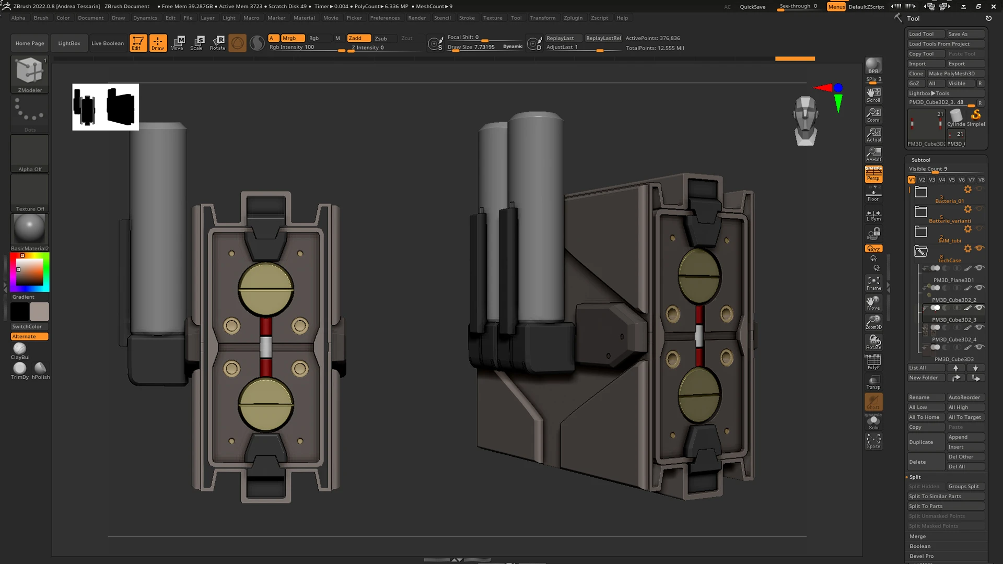Open the Brush menu
The width and height of the screenshot is (1003, 564).
[x=41, y=18]
